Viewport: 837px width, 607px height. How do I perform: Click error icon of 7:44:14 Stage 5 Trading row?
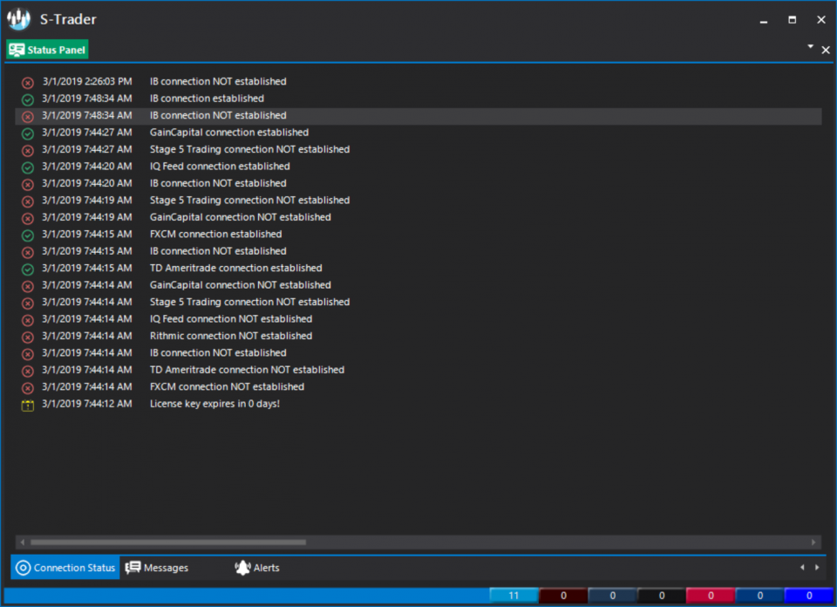coord(28,303)
